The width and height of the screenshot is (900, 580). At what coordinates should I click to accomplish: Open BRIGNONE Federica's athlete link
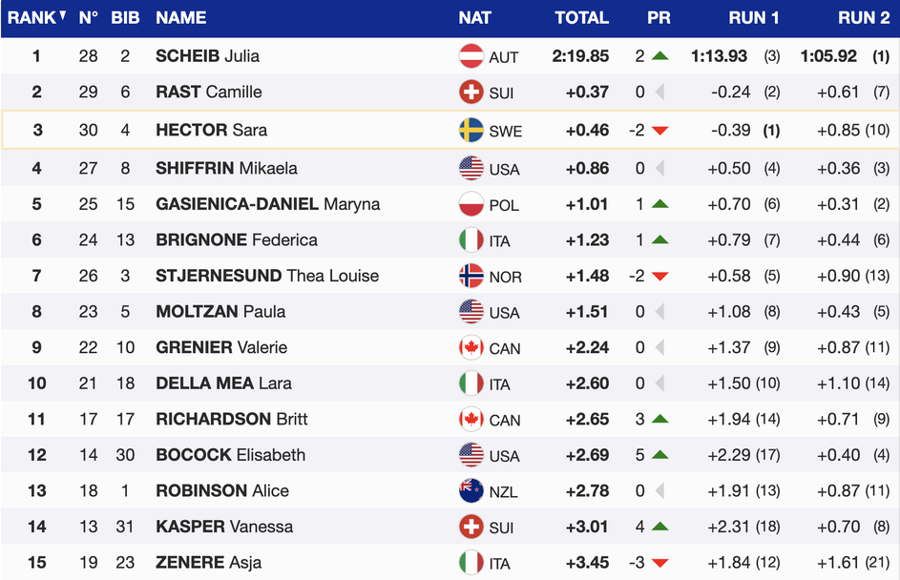click(x=236, y=239)
